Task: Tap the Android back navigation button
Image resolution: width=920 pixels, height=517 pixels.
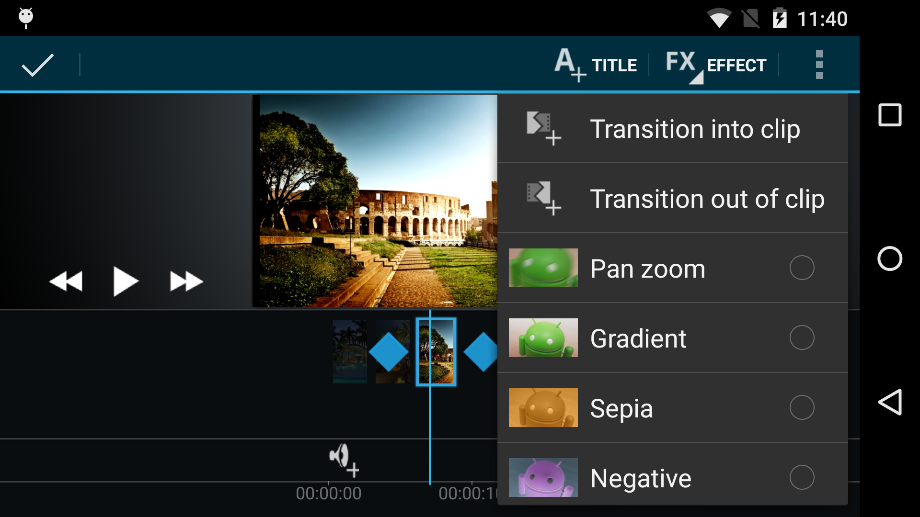Action: (x=890, y=402)
